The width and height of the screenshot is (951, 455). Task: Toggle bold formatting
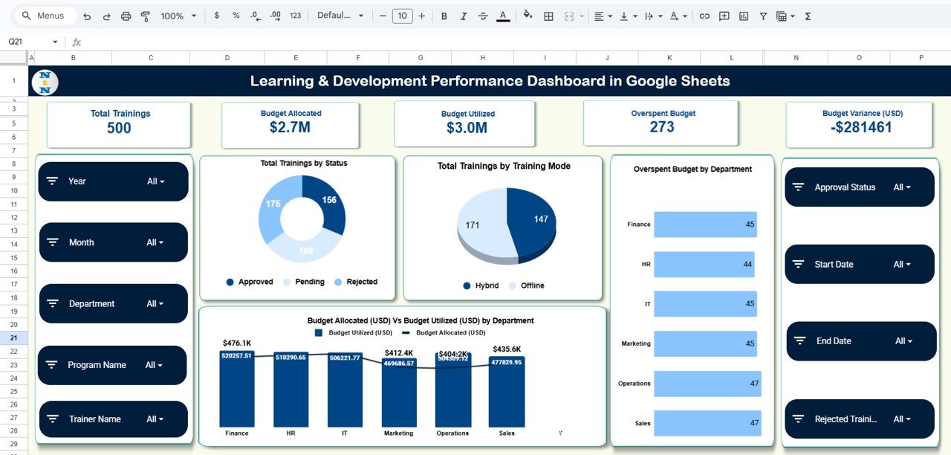pyautogui.click(x=444, y=16)
